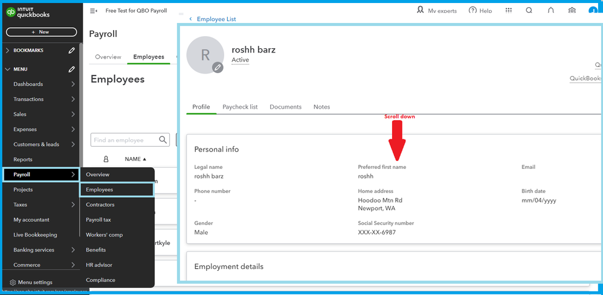Viewport: 603px width, 295px height.
Task: Expand the Sales submenu chevron
Action: [73, 114]
